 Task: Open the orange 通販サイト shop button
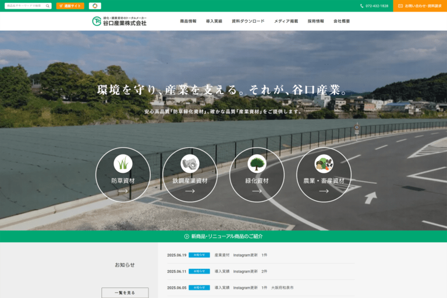point(70,6)
